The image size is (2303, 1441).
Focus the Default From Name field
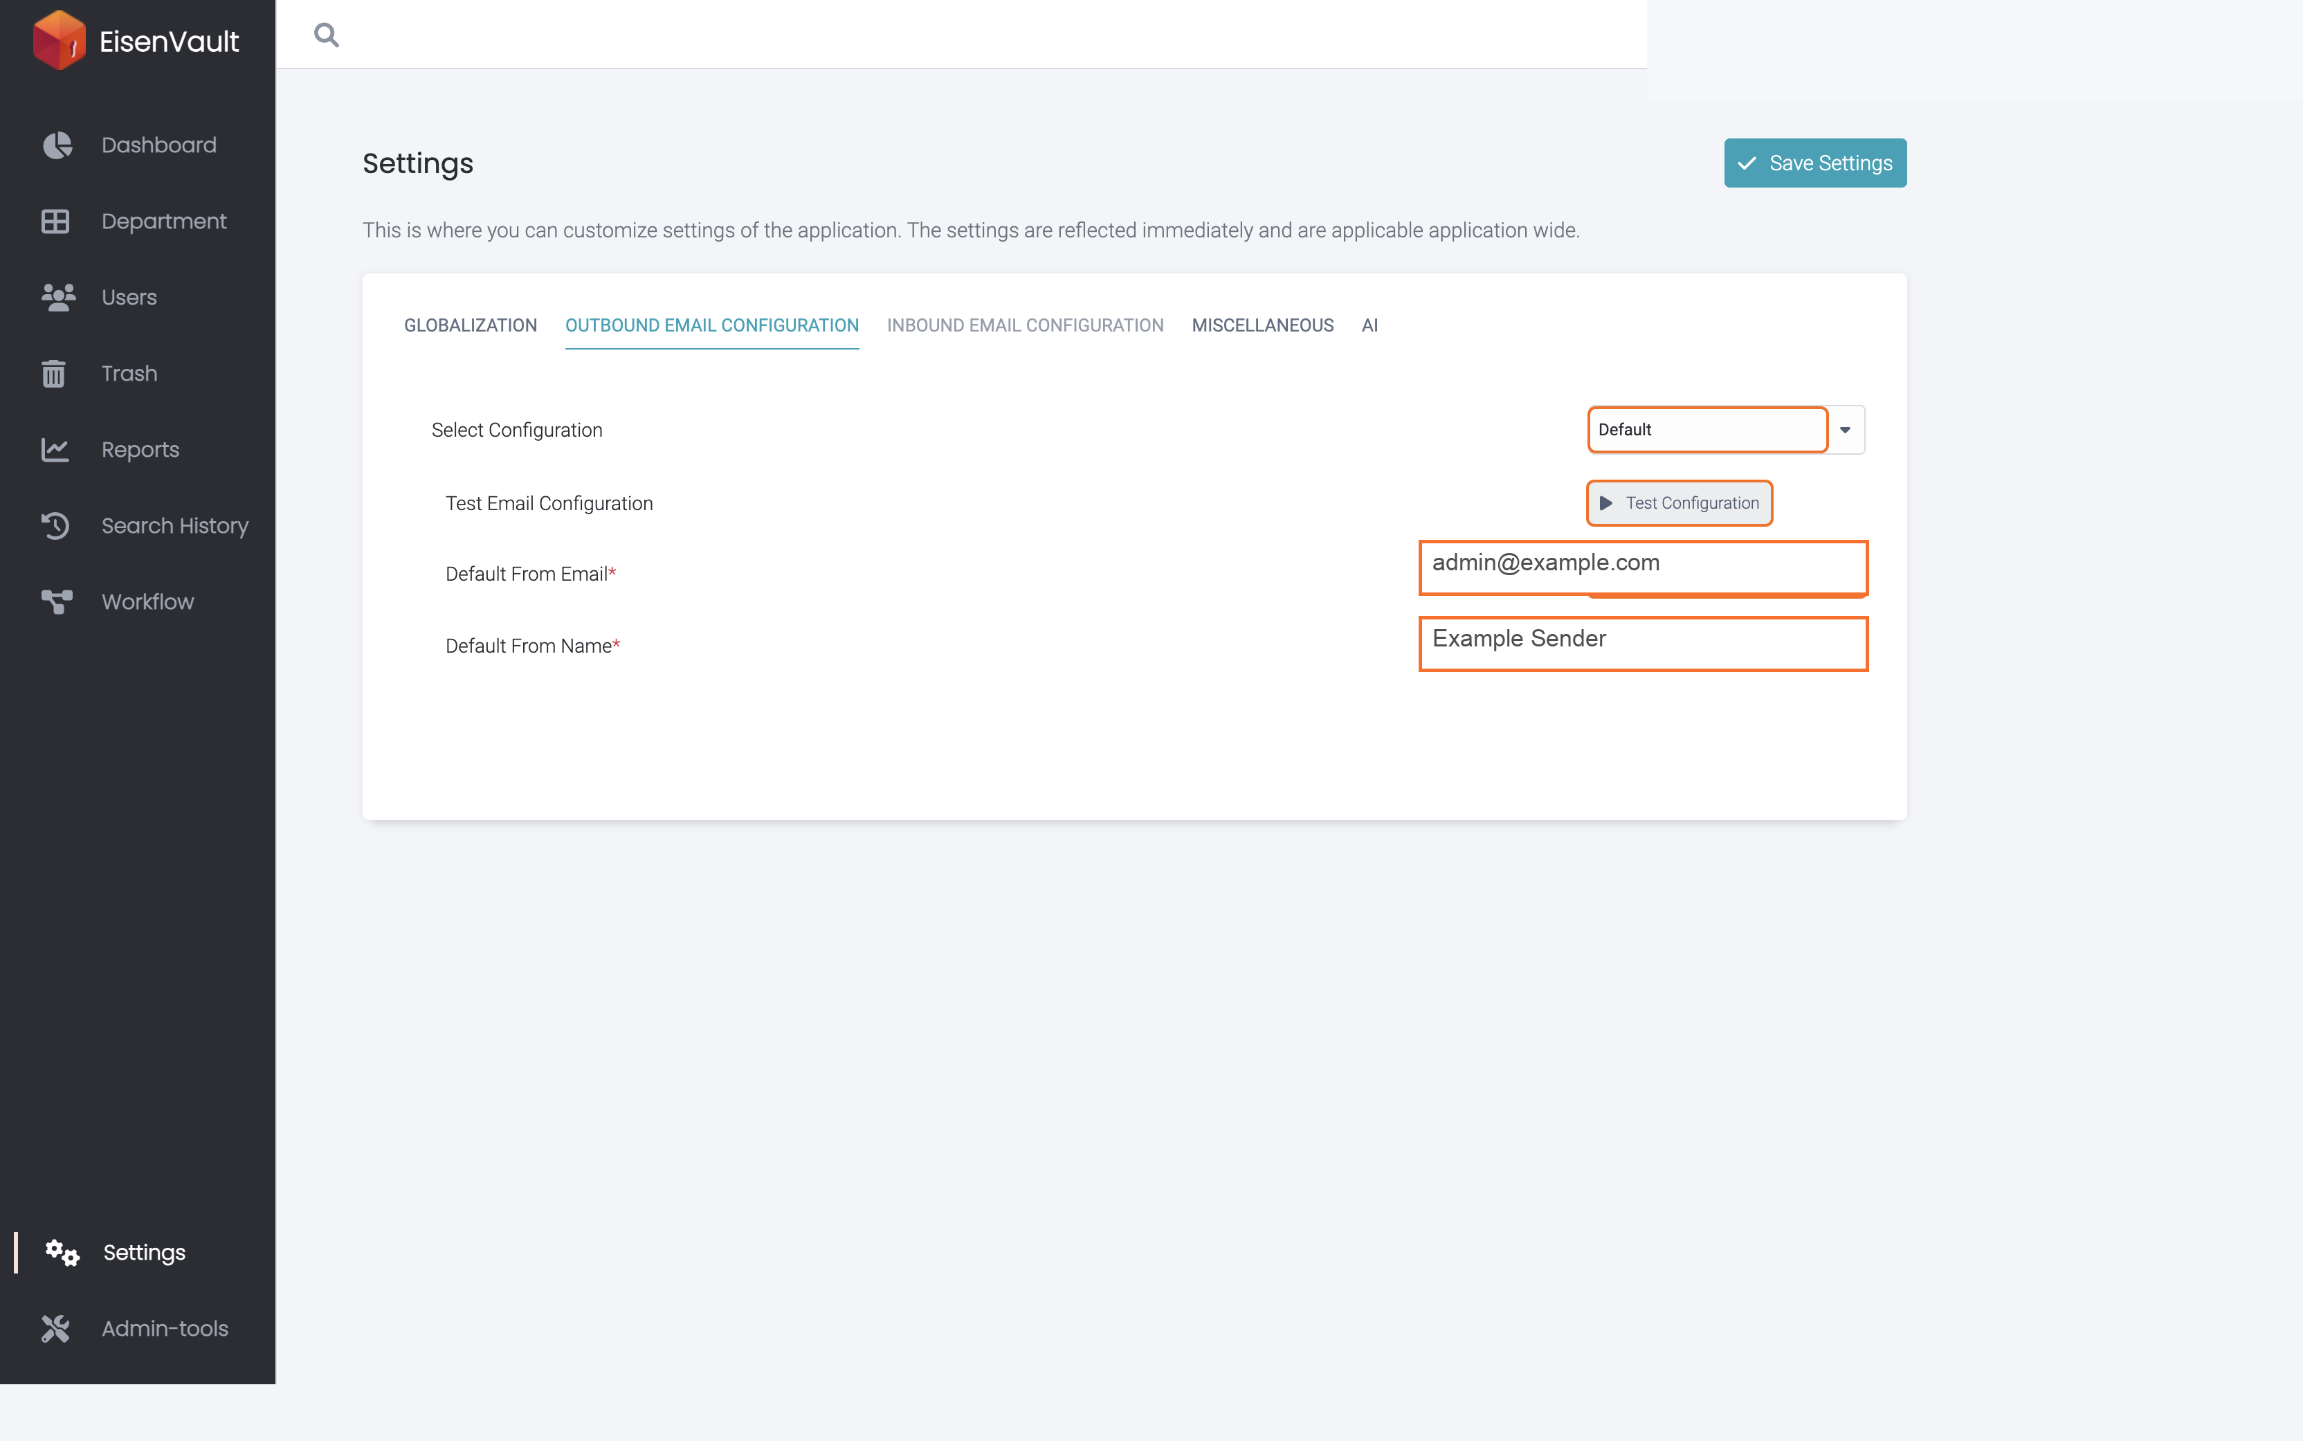(x=1643, y=643)
